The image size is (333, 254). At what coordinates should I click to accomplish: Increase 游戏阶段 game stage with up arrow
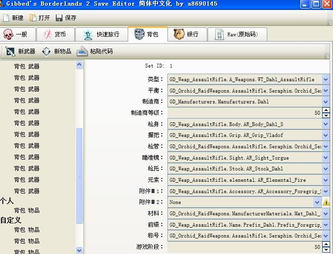[x=326, y=244]
